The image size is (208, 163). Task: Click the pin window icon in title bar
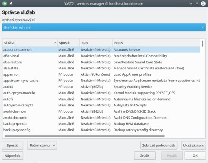coord(11,4)
